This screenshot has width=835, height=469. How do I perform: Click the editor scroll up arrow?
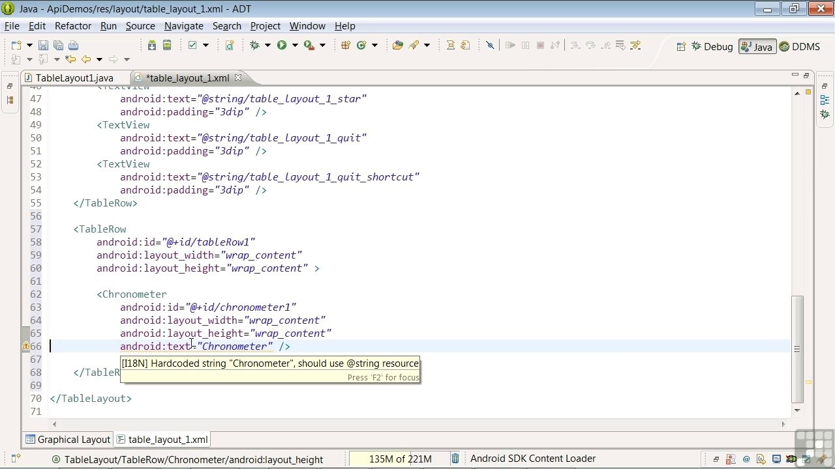(x=797, y=93)
